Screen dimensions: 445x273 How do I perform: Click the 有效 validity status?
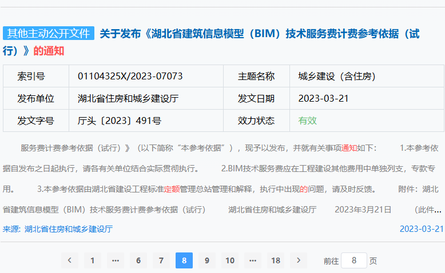307,121
